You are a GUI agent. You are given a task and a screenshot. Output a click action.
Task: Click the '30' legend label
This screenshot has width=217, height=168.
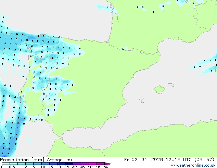(74, 167)
